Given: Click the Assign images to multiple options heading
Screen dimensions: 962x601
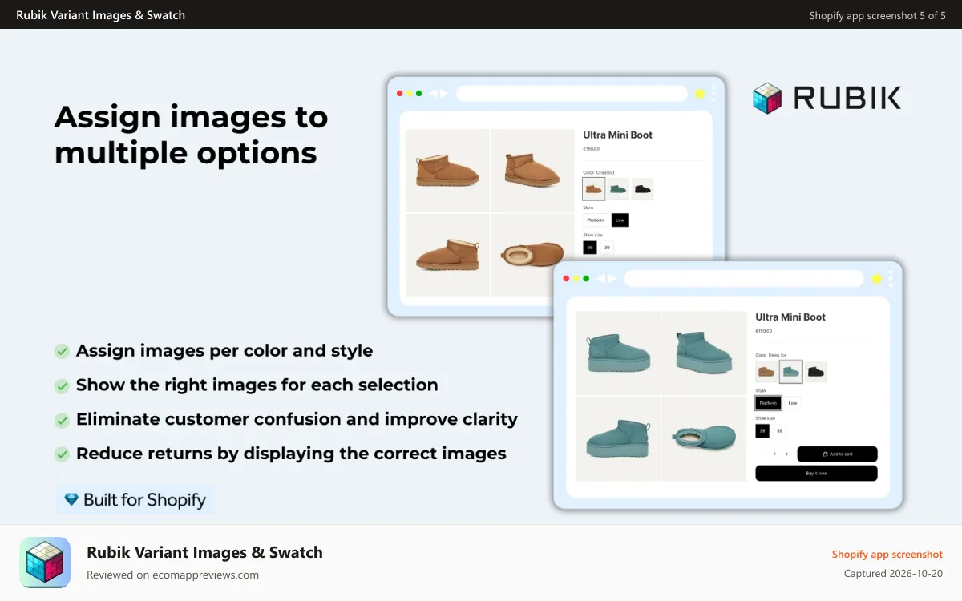Looking at the screenshot, I should (191, 135).
